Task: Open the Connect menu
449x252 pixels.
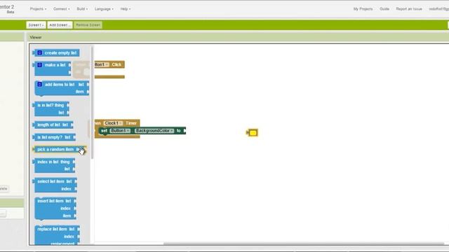Action: pyautogui.click(x=61, y=9)
